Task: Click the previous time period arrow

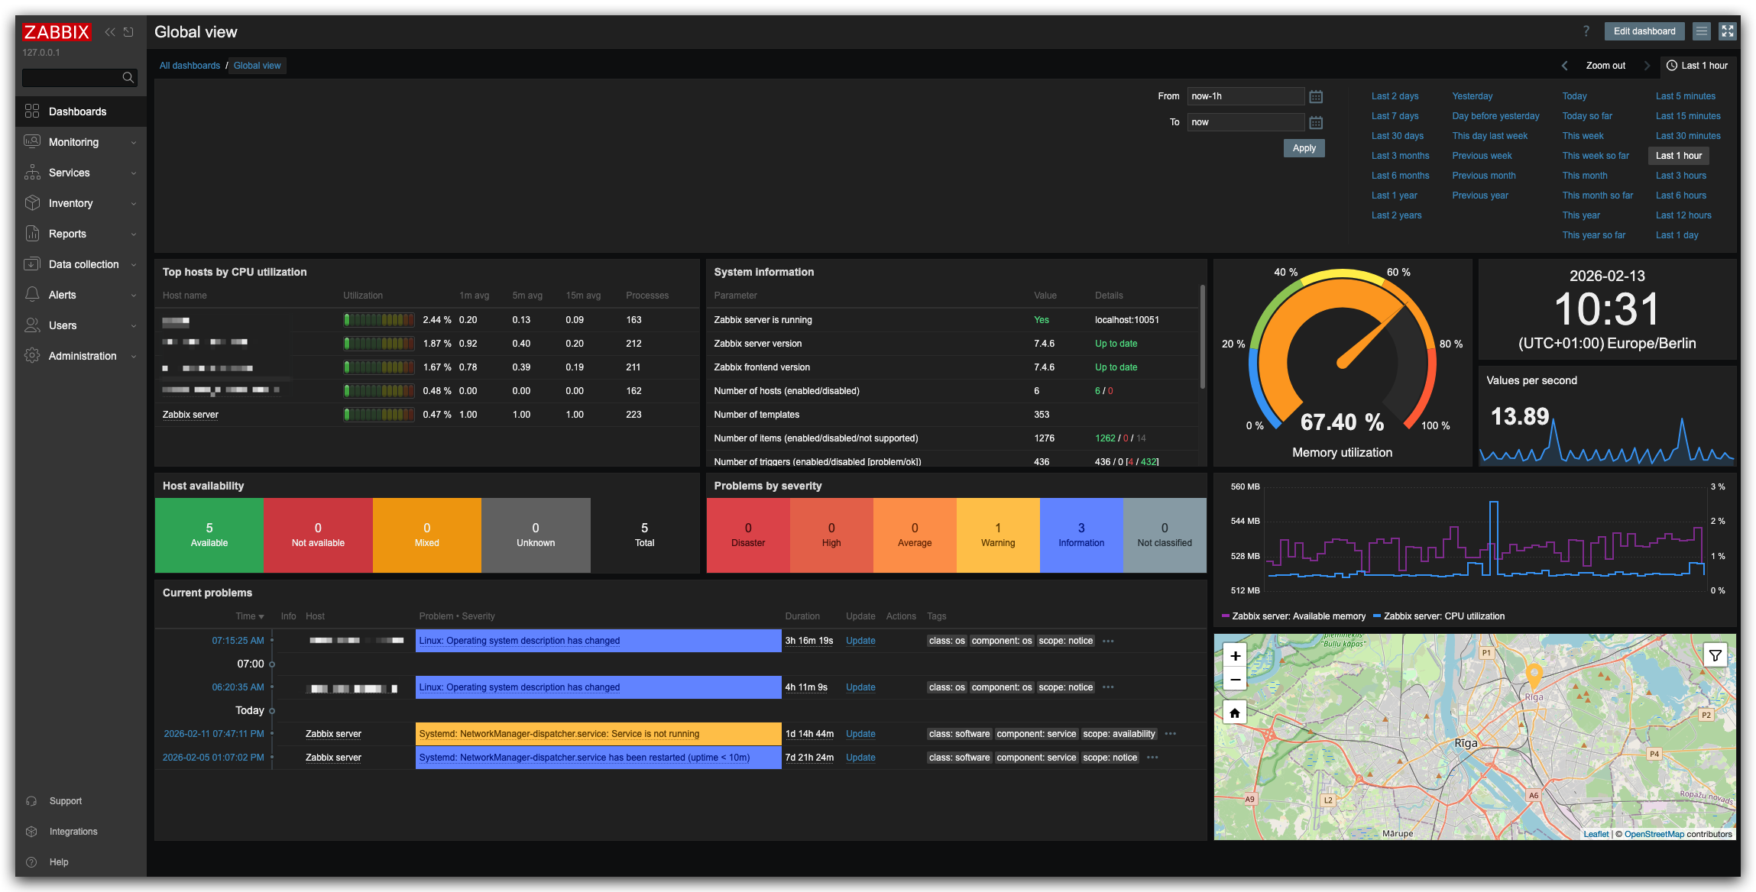Action: tap(1564, 66)
